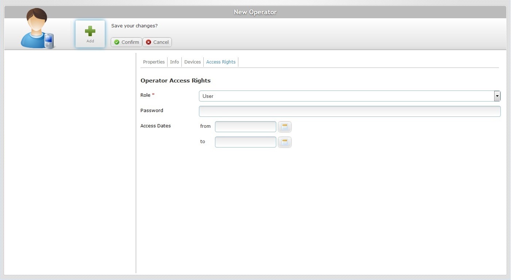Click the 'from' access date field
Screen dimensions: 511x280
coord(246,127)
